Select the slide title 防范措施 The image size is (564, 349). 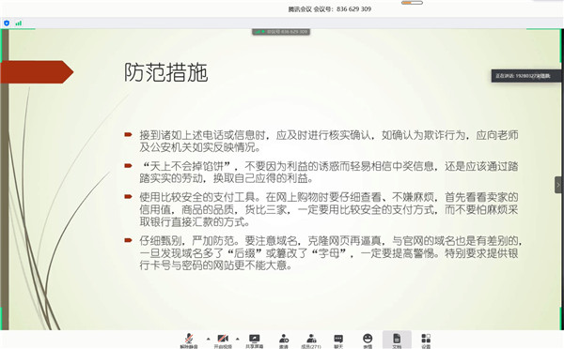coord(165,72)
